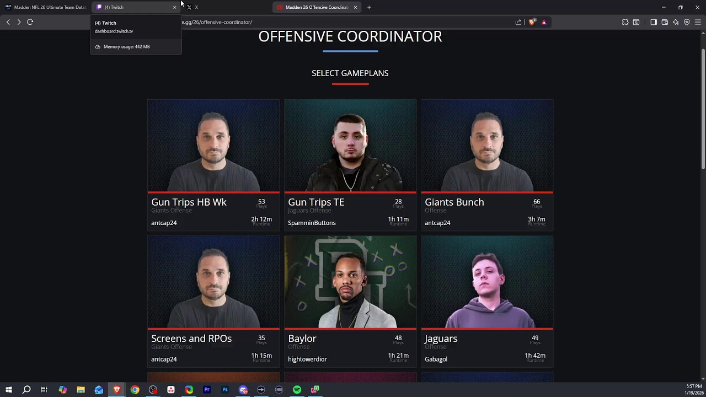Image resolution: width=706 pixels, height=397 pixels.
Task: Open a new tab with plus button
Action: 369,7
